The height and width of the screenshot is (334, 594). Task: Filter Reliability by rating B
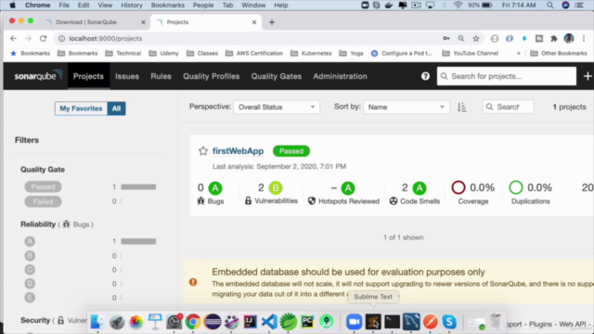click(30, 256)
